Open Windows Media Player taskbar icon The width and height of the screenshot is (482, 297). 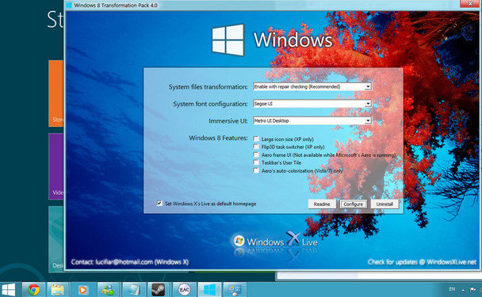82,290
